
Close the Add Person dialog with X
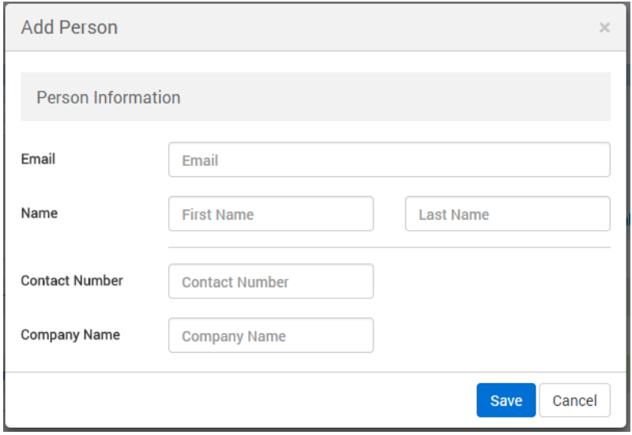coord(604,28)
